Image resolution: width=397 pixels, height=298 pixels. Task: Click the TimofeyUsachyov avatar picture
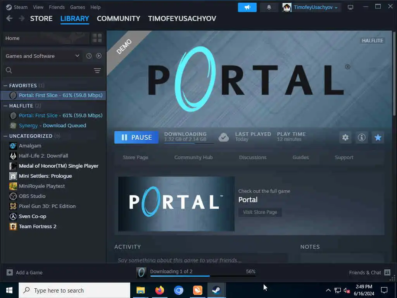tap(287, 7)
